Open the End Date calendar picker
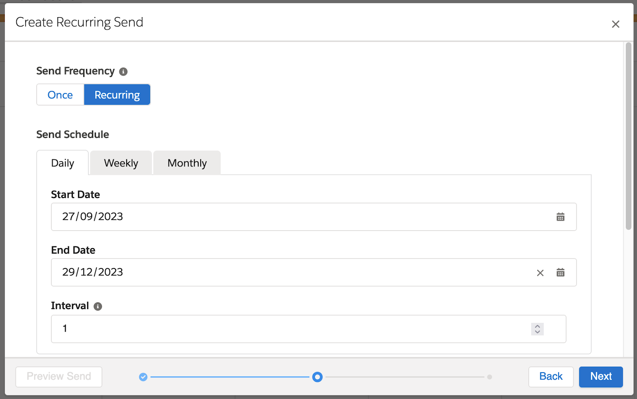This screenshot has width=637, height=399. (560, 273)
